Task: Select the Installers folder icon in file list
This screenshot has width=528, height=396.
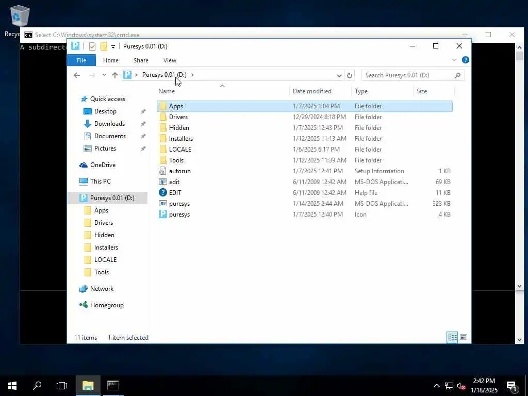Action: pyautogui.click(x=163, y=138)
